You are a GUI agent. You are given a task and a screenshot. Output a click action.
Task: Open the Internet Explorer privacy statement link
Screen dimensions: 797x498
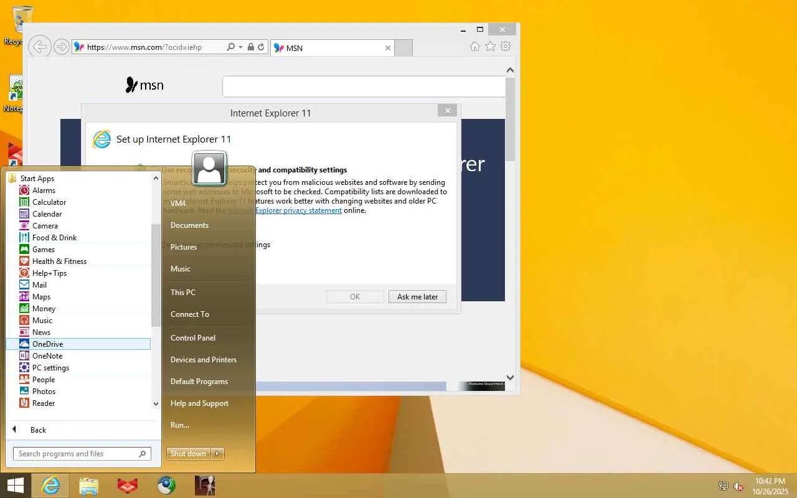pyautogui.click(x=285, y=210)
